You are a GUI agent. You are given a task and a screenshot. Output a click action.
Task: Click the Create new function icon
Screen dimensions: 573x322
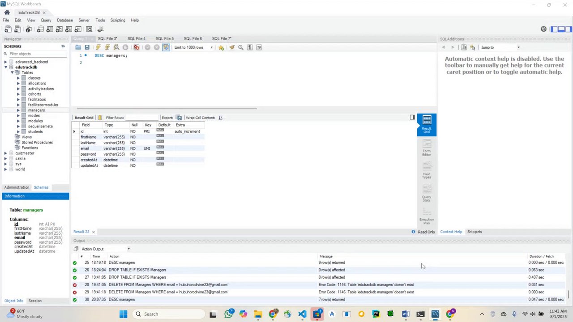78,29
